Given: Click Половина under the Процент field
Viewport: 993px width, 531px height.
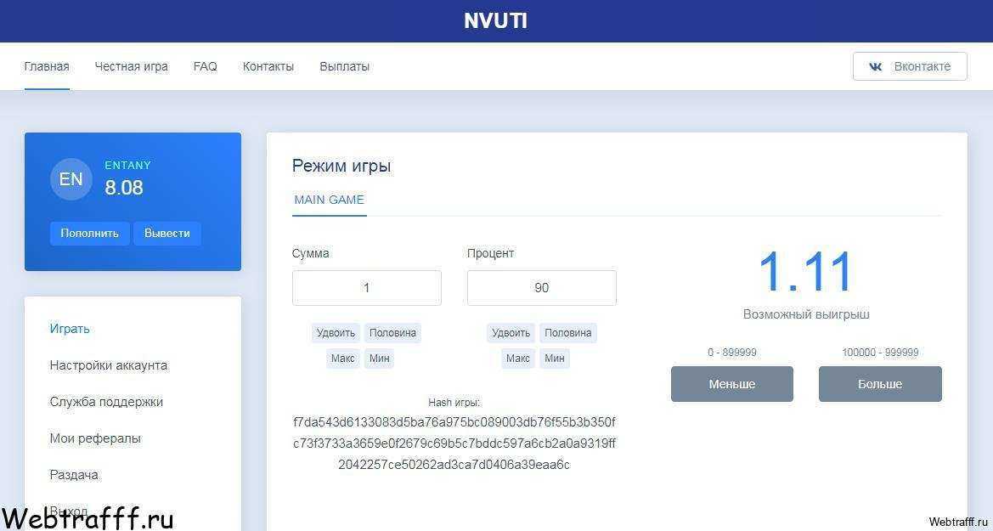Looking at the screenshot, I should pos(568,333).
